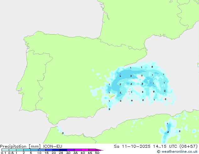Click the legend scale label '25'

[61, 153]
